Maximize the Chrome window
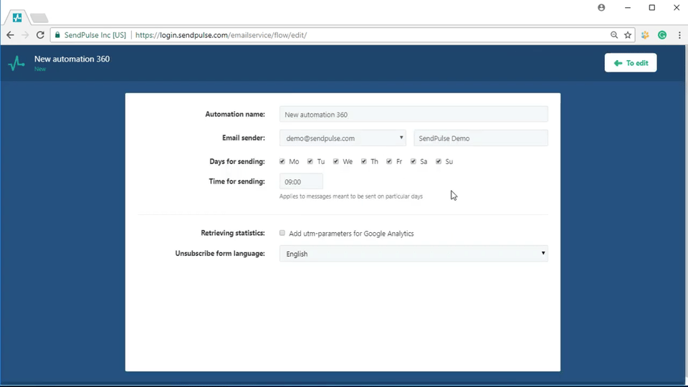The width and height of the screenshot is (688, 387). click(x=652, y=7)
